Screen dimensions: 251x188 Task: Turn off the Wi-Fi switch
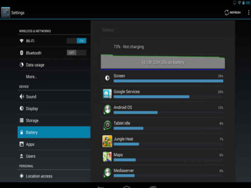(x=77, y=41)
